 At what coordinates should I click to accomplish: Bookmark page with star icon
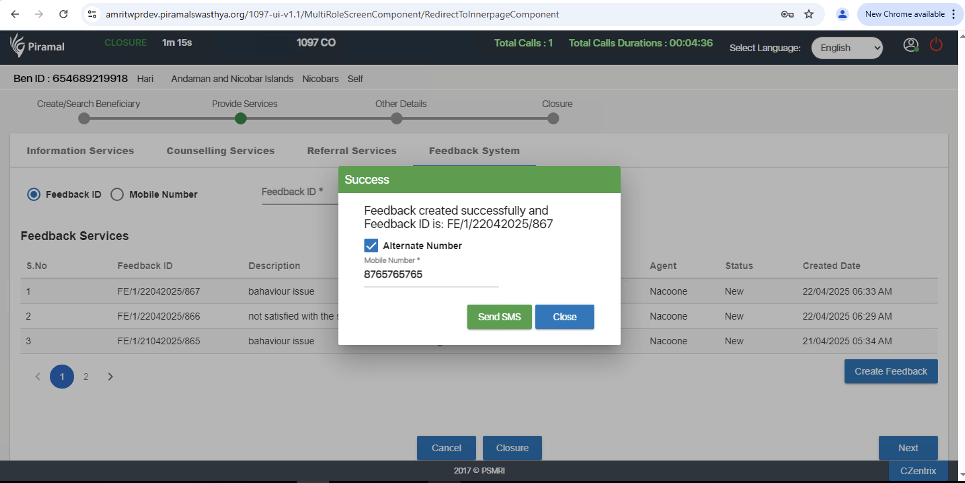(x=809, y=14)
